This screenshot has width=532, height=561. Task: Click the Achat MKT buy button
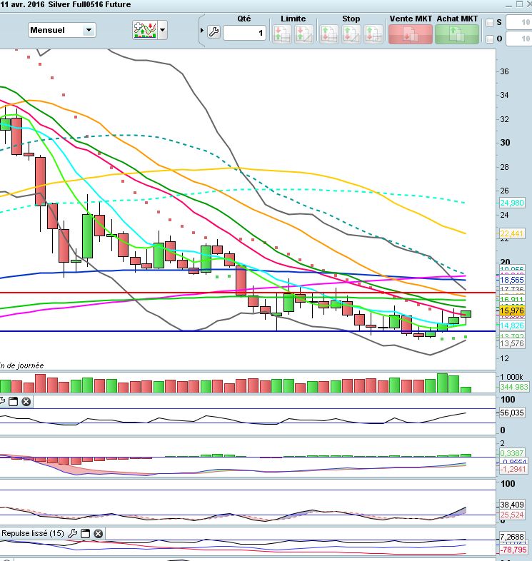coord(457,34)
